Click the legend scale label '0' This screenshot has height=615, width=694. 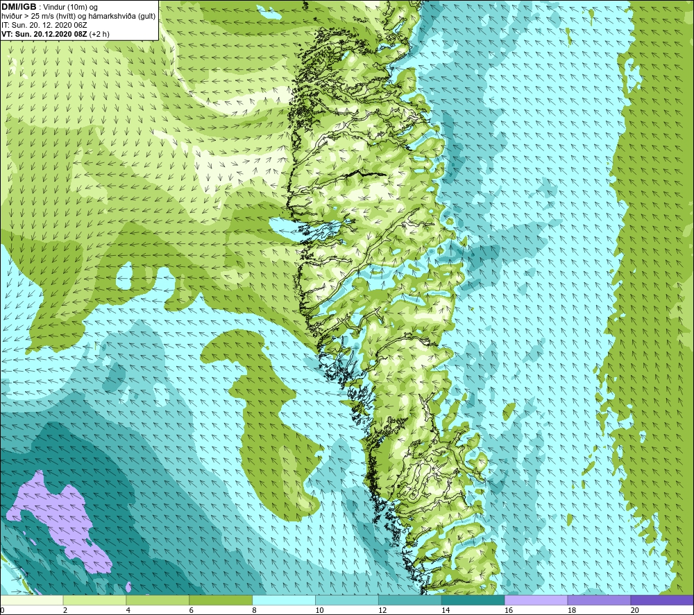(2, 610)
